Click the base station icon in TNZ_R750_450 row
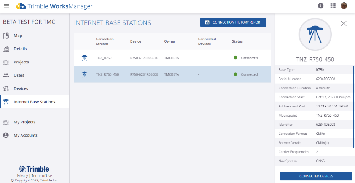The width and height of the screenshot is (355, 183). (x=84, y=74)
